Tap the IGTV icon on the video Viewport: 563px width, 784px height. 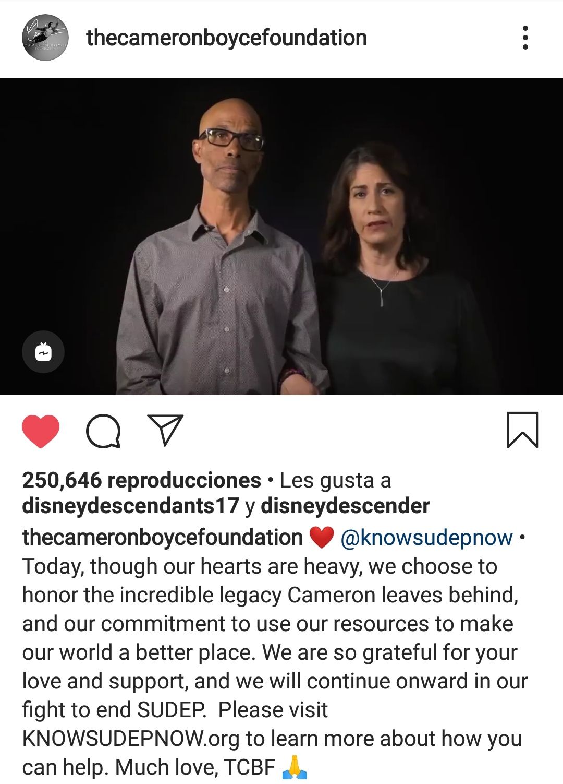(43, 352)
